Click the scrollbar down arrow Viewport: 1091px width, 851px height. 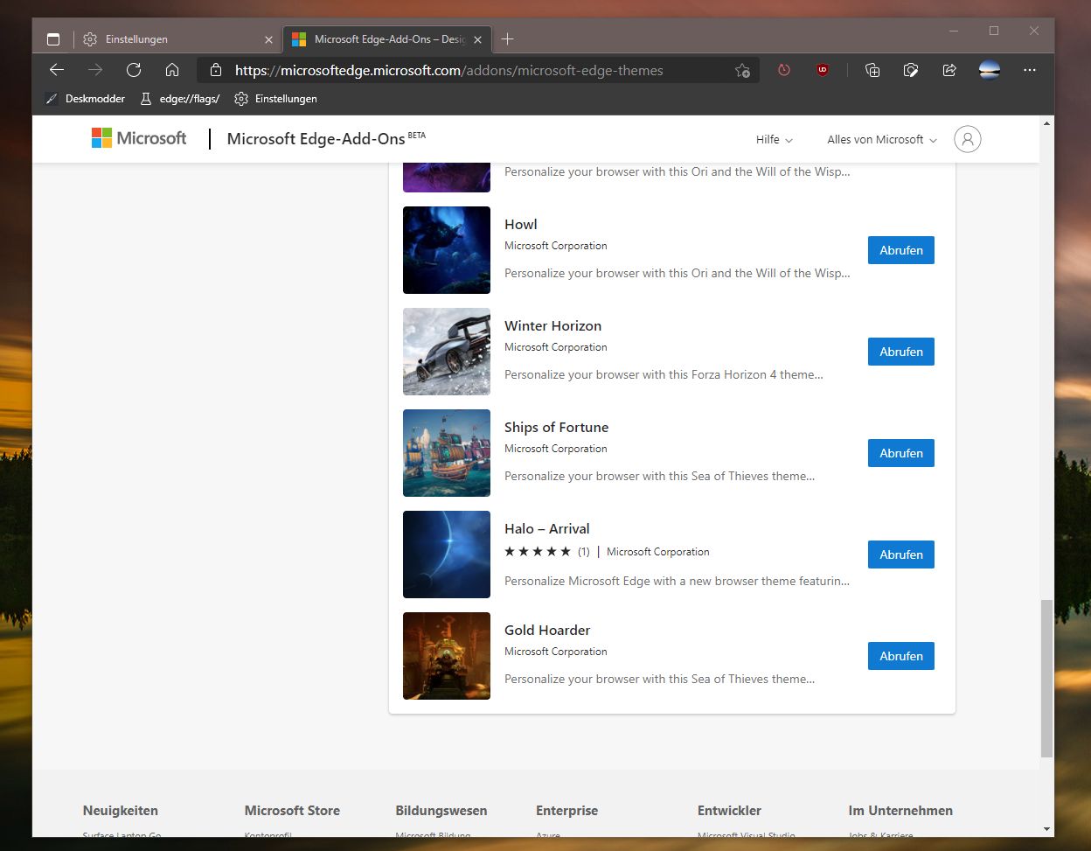coord(1047,828)
